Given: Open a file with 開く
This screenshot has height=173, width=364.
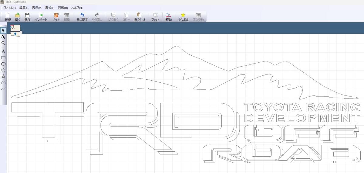Looking at the screenshot, I should (x=18, y=17).
